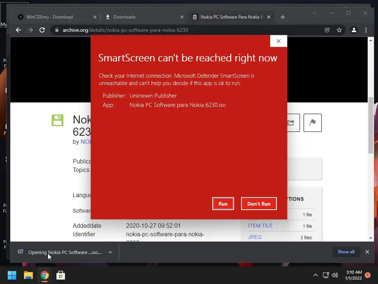Go back in Chrome history
The image size is (378, 284).
point(18,30)
